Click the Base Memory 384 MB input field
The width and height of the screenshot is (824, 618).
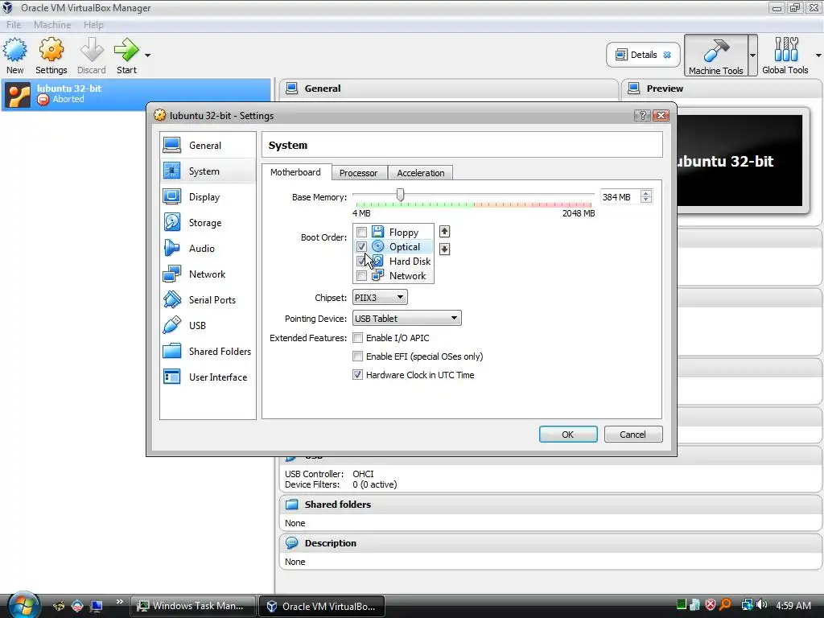(620, 196)
